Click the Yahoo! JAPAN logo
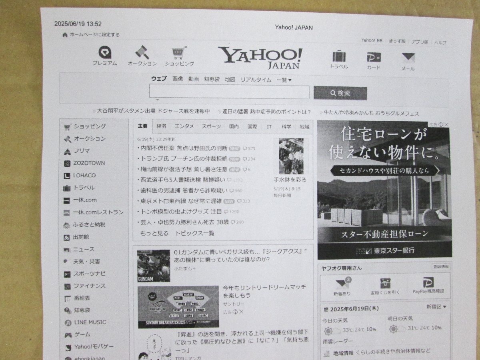 coord(260,58)
